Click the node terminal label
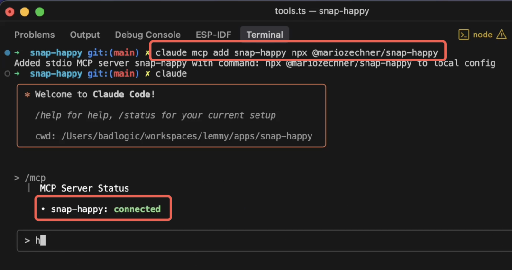 click(x=482, y=35)
